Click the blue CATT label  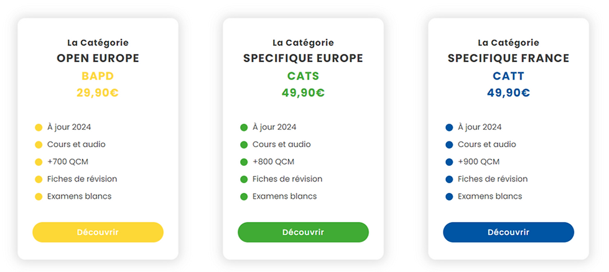tap(508, 76)
